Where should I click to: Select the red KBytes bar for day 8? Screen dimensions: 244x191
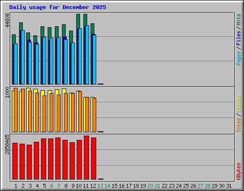coord(65,159)
